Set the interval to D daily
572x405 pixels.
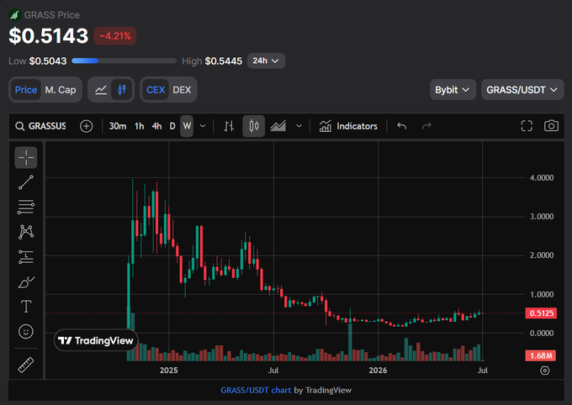click(172, 126)
